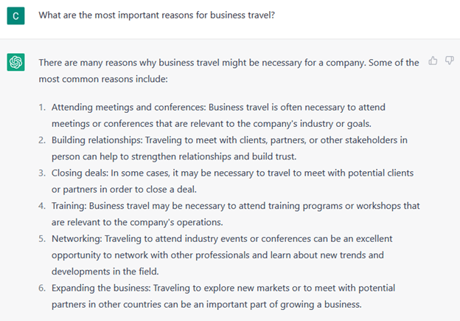The height and width of the screenshot is (321, 460).
Task: Click the thumbs down feedback icon
Action: [x=449, y=61]
